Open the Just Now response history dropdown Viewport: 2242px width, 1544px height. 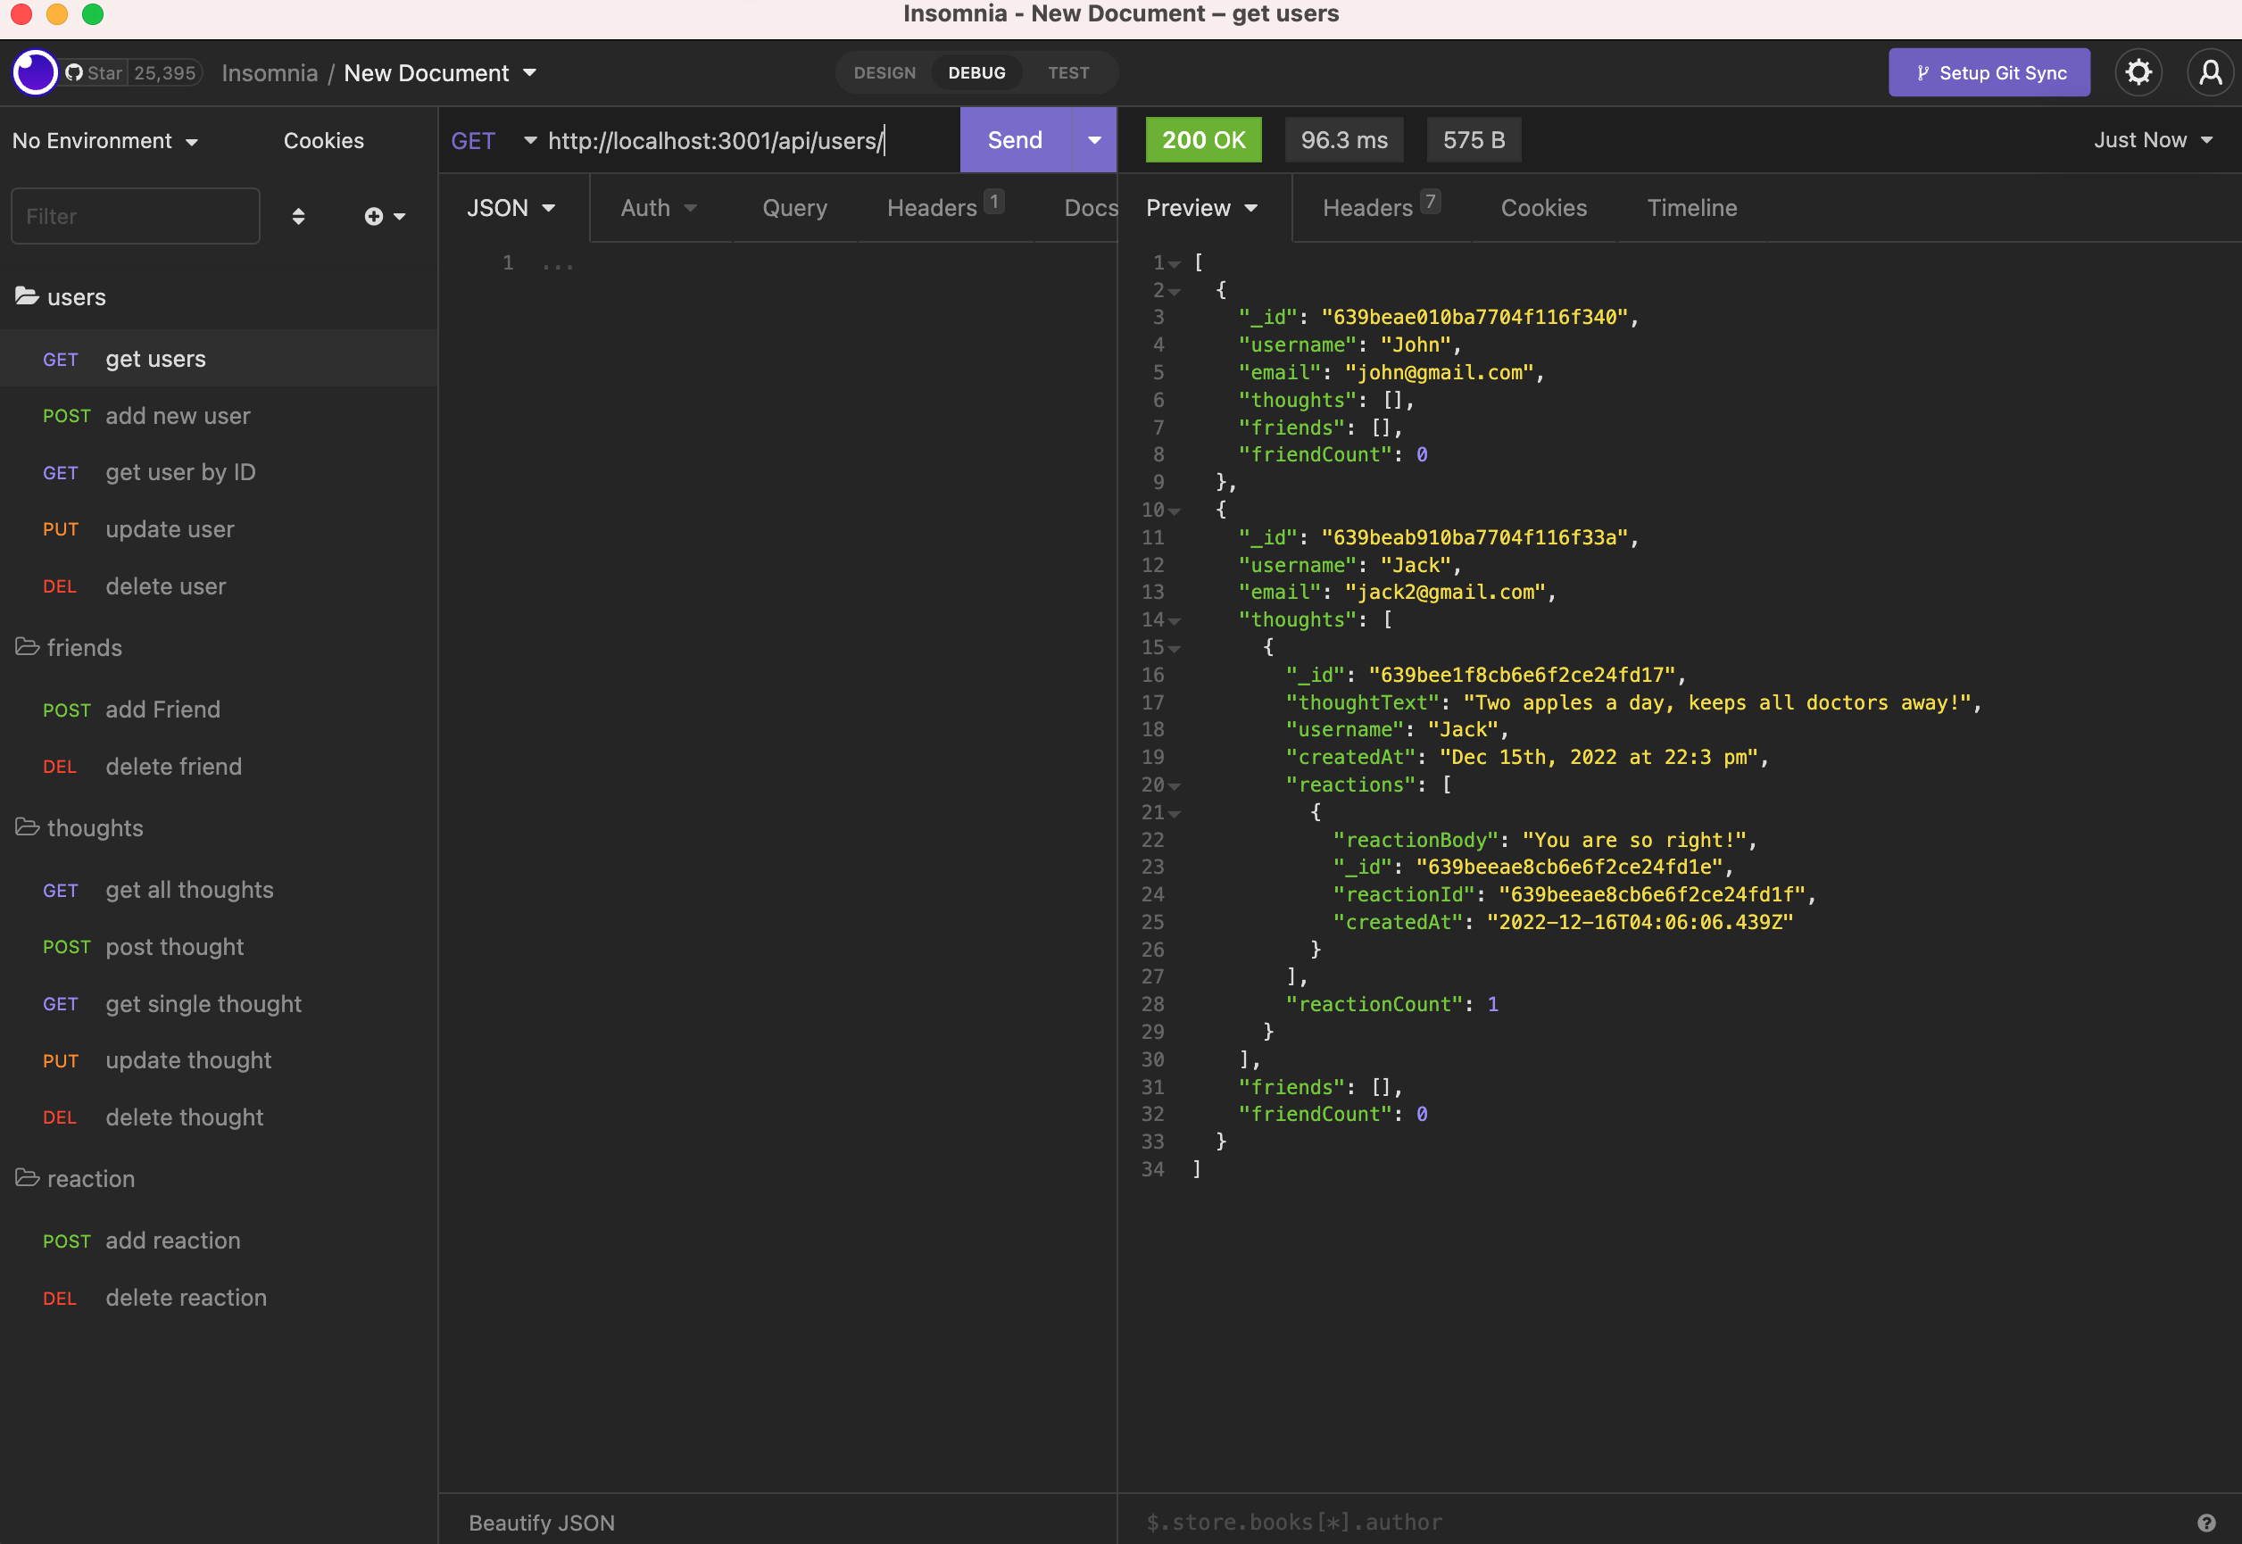pos(2150,139)
